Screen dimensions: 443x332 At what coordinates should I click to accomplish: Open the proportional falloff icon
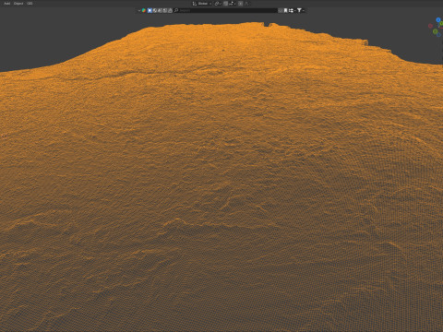click(246, 4)
